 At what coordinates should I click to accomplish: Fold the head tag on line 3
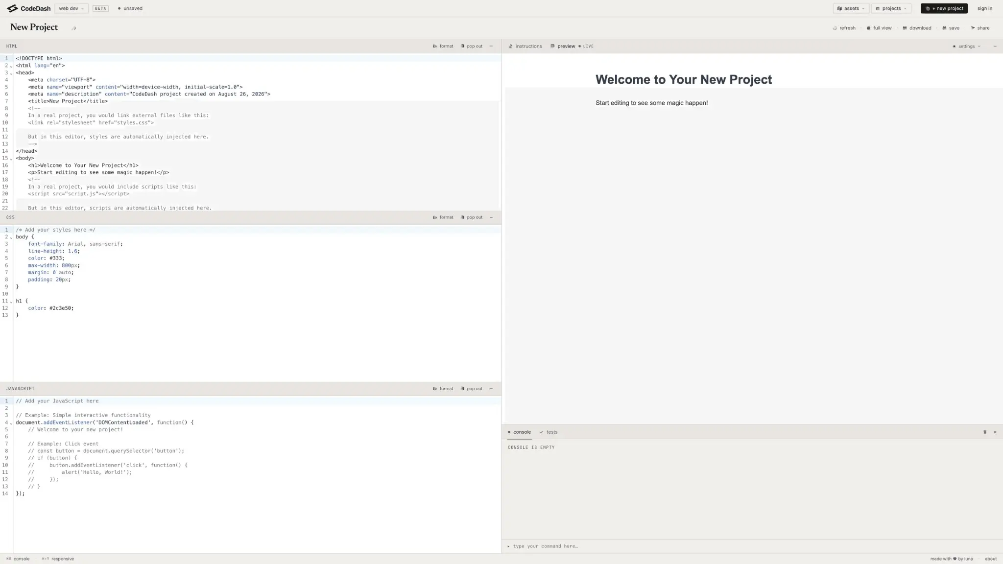coord(11,73)
